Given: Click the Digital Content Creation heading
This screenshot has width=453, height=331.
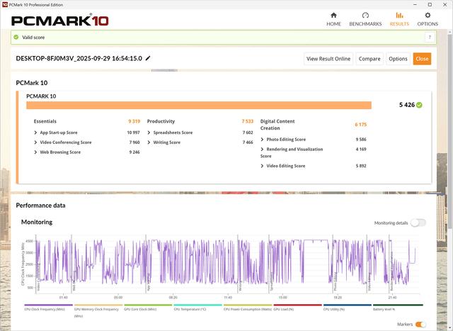Looking at the screenshot, I should click(277, 125).
